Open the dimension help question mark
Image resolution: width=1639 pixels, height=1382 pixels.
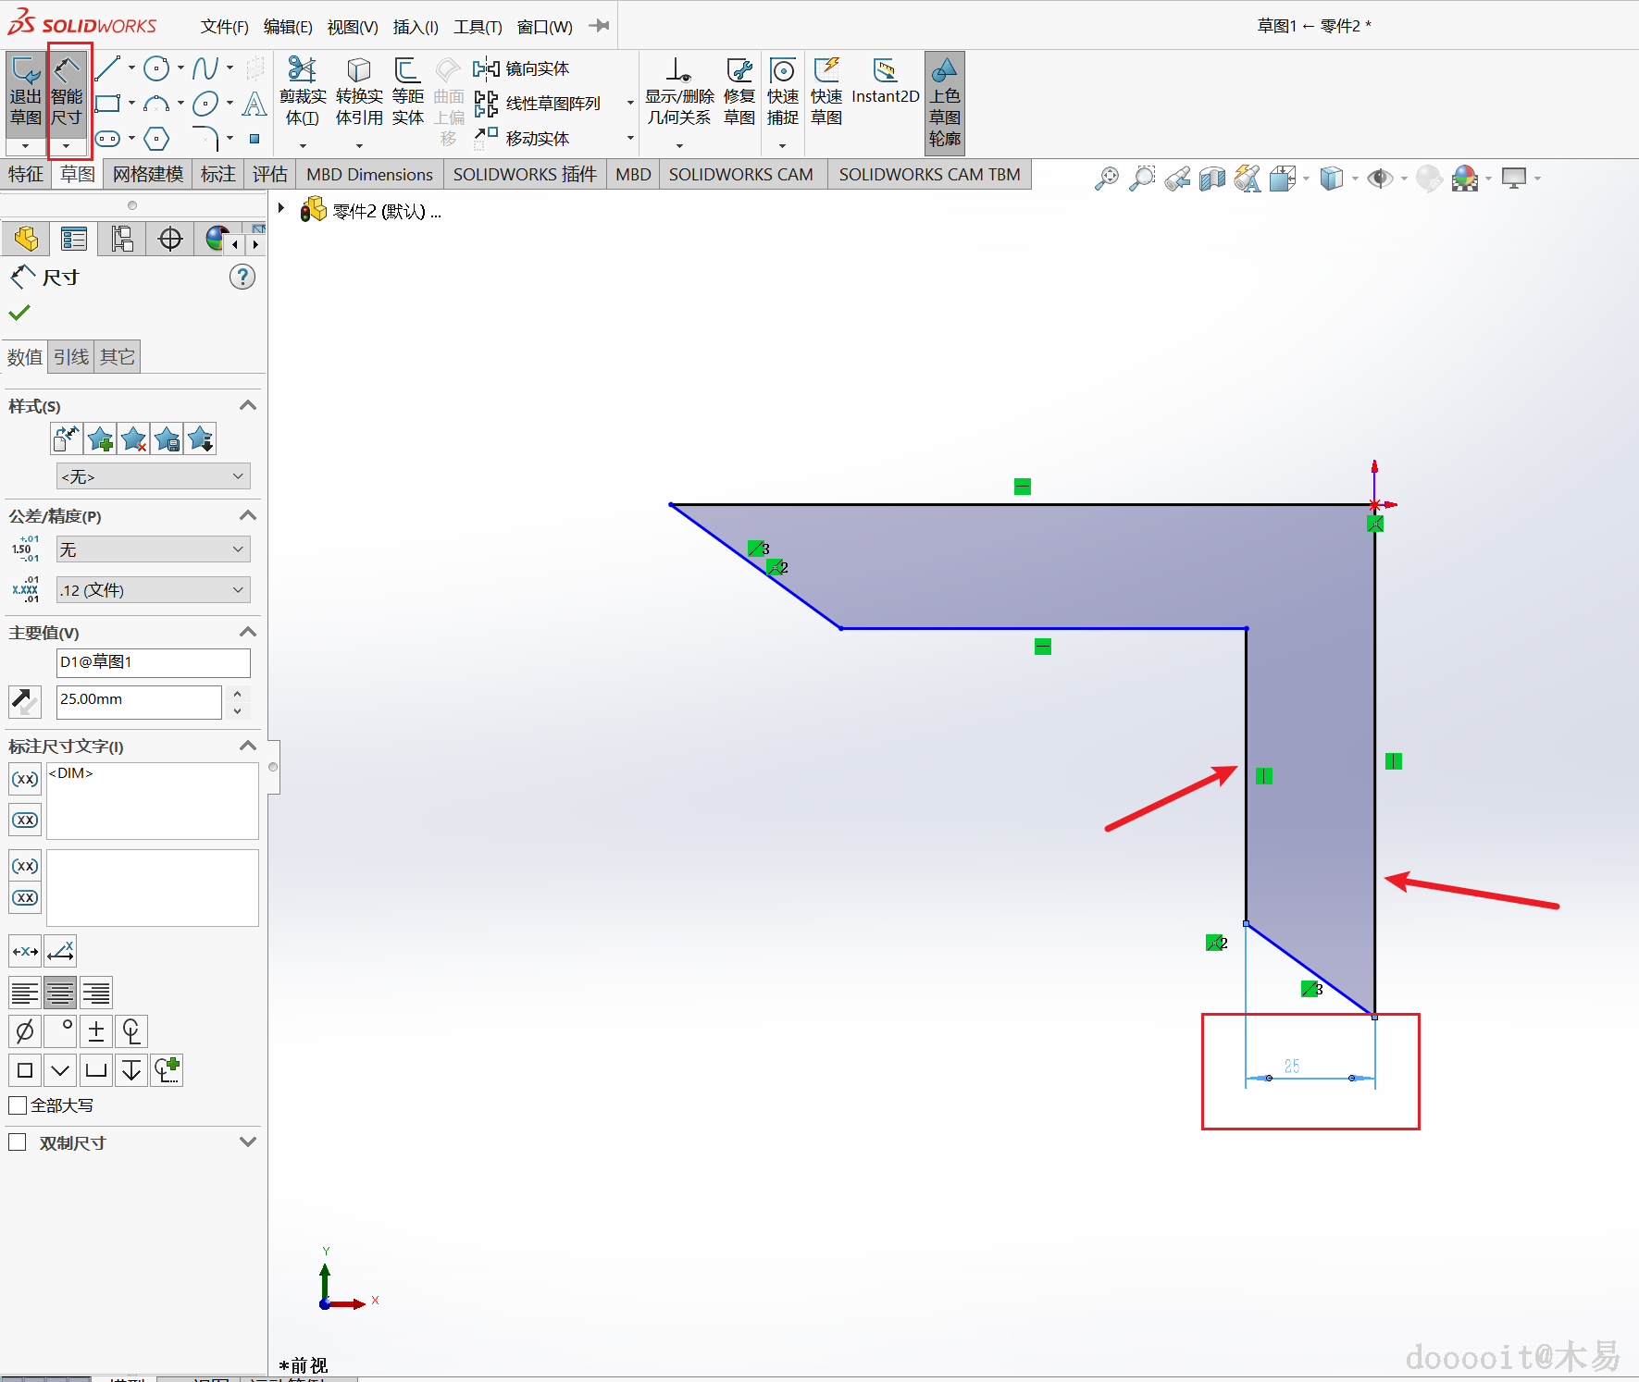(242, 277)
